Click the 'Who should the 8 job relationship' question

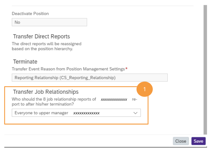point(54,99)
